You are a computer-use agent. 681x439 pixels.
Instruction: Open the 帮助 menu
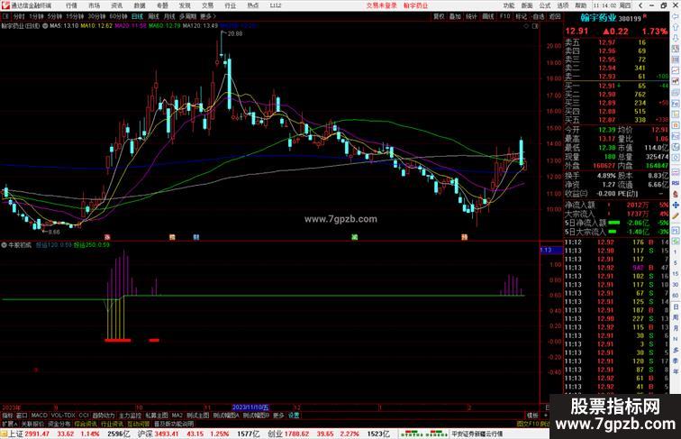point(581,5)
